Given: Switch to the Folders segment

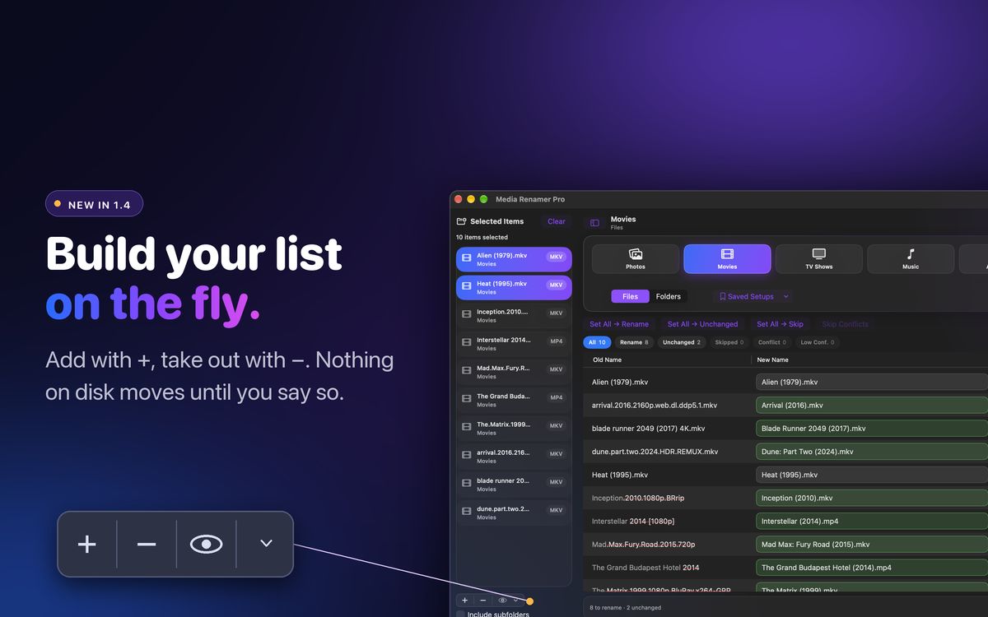Looking at the screenshot, I should click(669, 296).
